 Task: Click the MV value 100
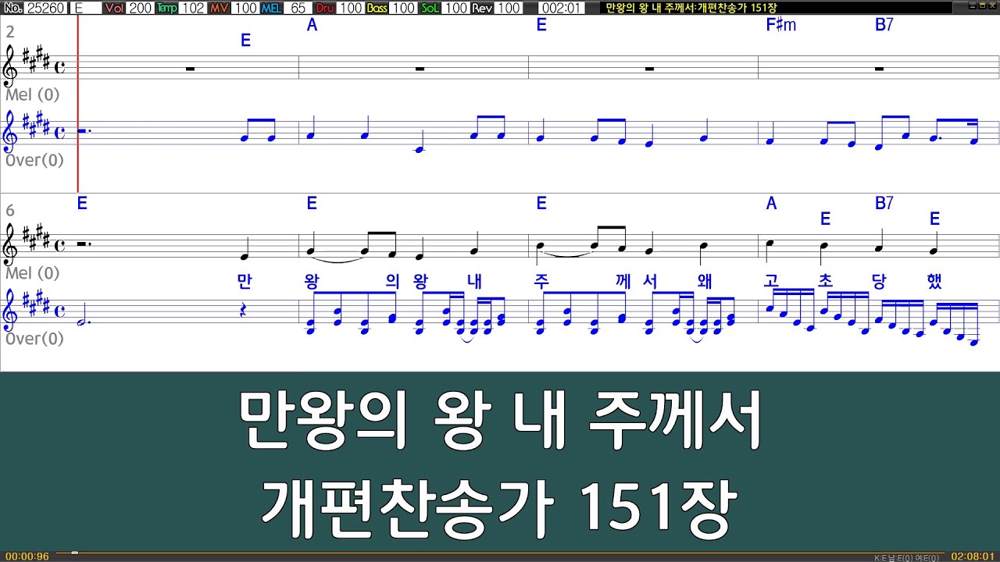pyautogui.click(x=245, y=8)
